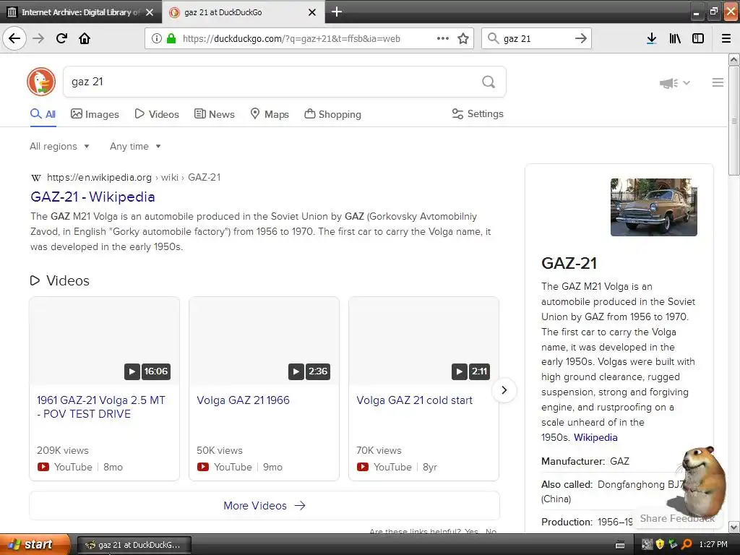
Task: Play the 16:06 POV test drive video
Action: [x=104, y=341]
